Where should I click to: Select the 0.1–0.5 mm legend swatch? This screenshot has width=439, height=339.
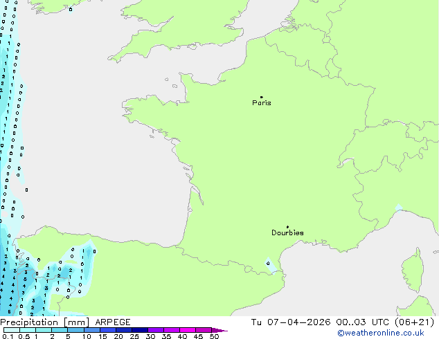(x=12, y=330)
